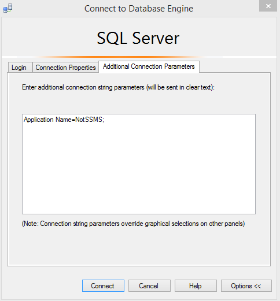The height and width of the screenshot is (301, 280).
Task: Open the Connection Properties tab
Action: click(65, 68)
